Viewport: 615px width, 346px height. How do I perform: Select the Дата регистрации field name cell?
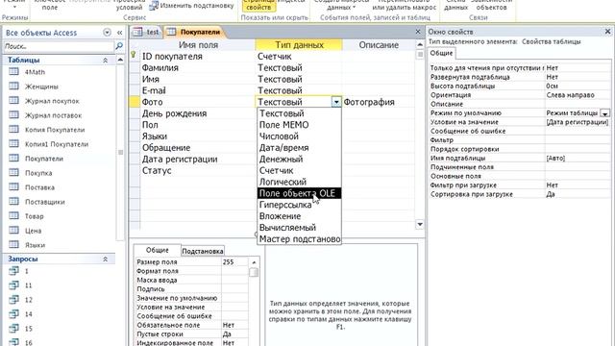(198, 159)
